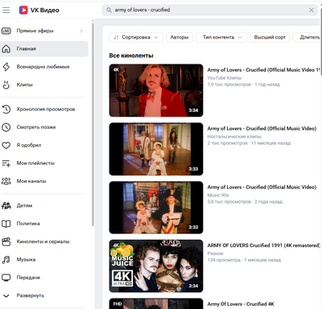Click the Мои каналы people icon
This screenshot has width=322, height=309.
click(6, 181)
